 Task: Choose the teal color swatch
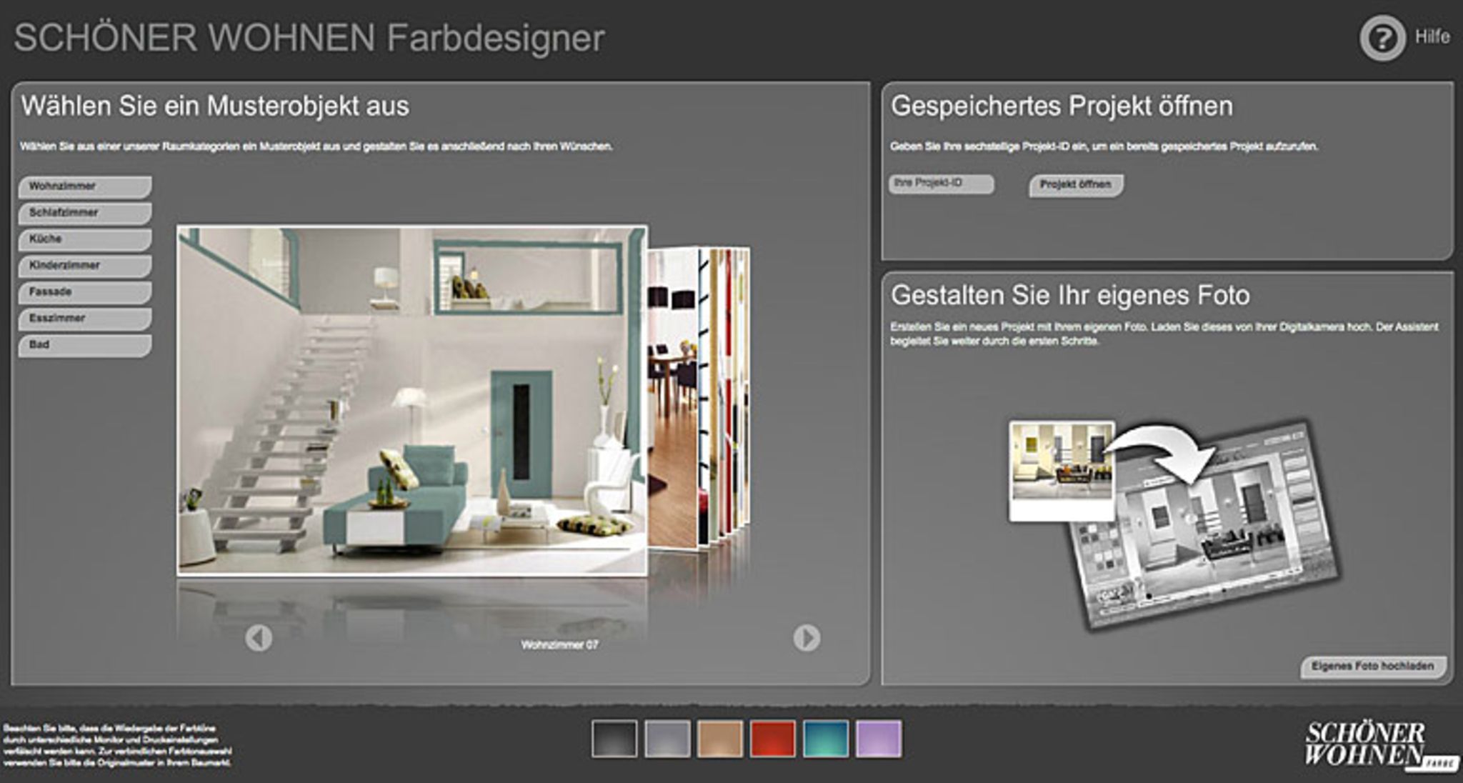coord(826,739)
